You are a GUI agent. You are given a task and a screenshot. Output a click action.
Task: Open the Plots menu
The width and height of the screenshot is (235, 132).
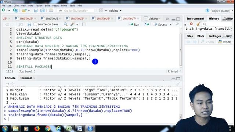click(30, 6)
